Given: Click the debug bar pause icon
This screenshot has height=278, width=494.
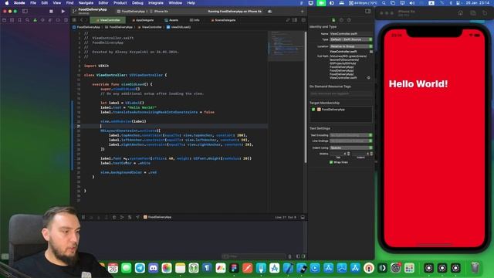Looking at the screenshot, I should 83,217.
